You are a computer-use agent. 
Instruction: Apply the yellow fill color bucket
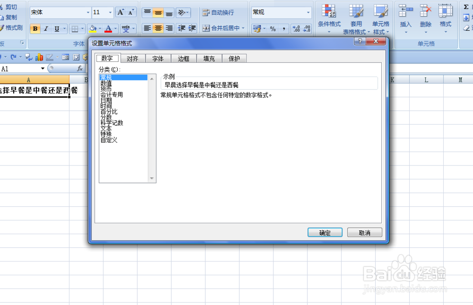point(93,29)
